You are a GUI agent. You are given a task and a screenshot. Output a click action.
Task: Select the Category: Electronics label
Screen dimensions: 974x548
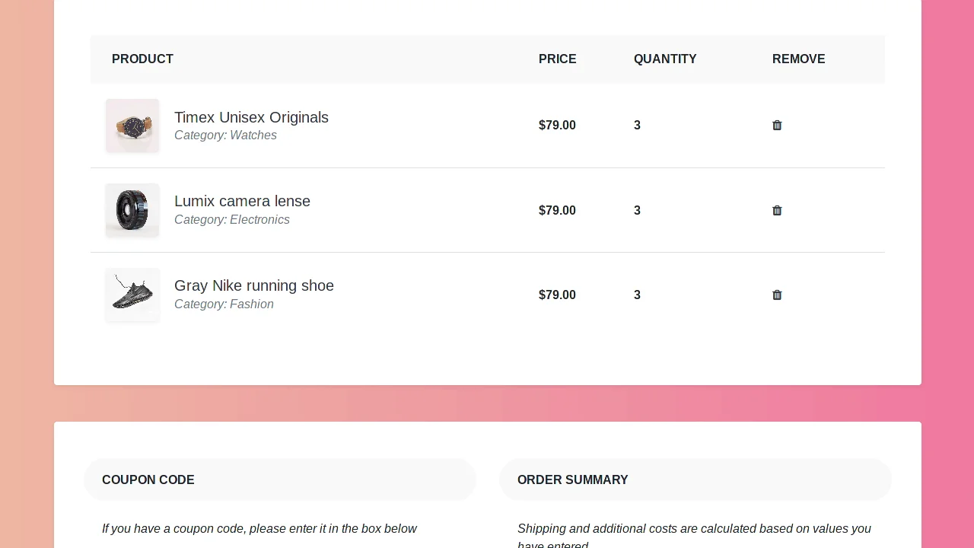pyautogui.click(x=232, y=220)
